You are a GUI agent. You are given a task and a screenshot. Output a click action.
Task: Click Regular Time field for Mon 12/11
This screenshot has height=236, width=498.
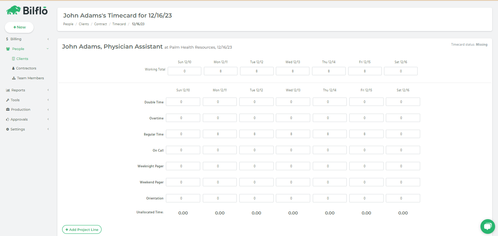220,134
